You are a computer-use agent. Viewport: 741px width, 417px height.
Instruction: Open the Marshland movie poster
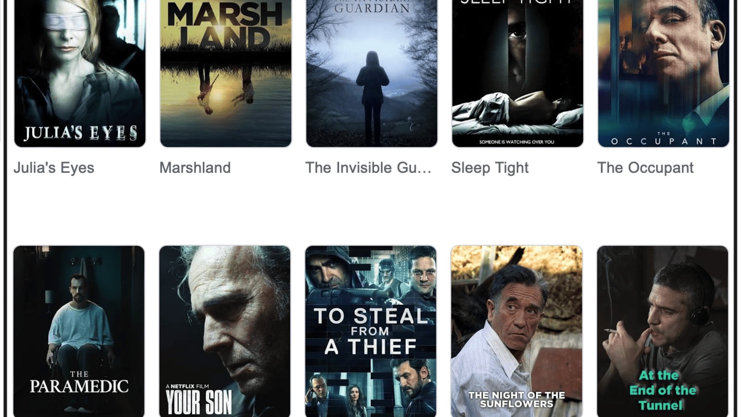[x=226, y=73]
